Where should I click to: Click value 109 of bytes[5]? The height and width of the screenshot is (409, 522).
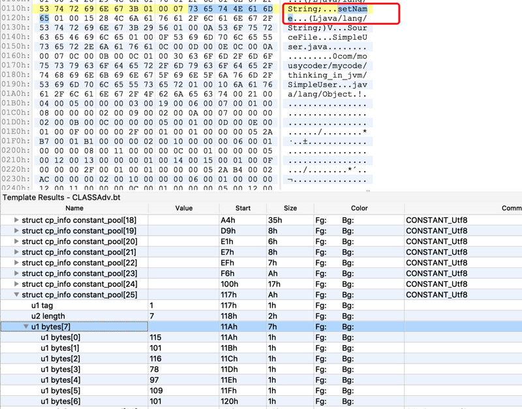156,390
